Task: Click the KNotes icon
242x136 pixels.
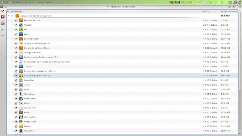Action: point(21,126)
